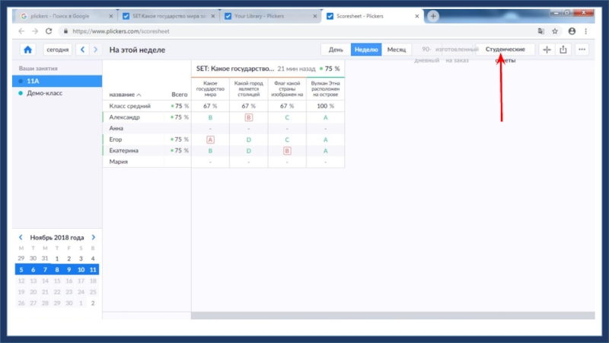Open the three-dots more options menu
This screenshot has width=609, height=343.
pyautogui.click(x=582, y=50)
